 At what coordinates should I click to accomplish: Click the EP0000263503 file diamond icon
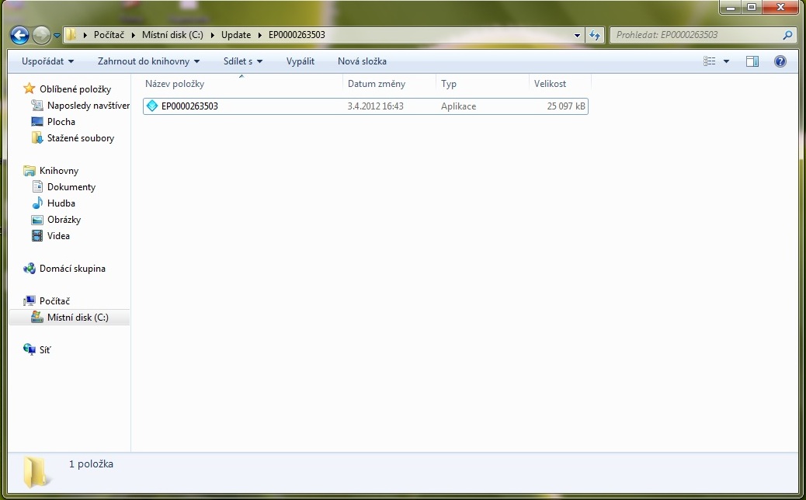pyautogui.click(x=152, y=106)
